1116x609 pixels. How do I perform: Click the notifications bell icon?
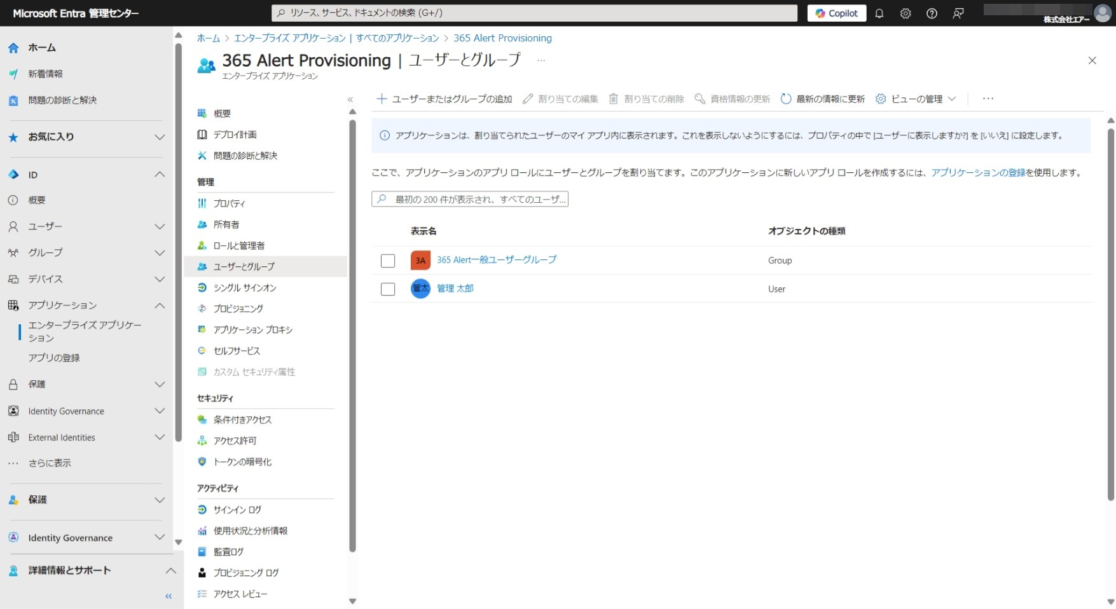(879, 13)
